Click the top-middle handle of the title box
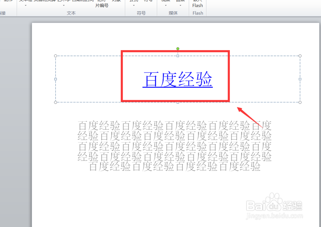 click(178, 56)
